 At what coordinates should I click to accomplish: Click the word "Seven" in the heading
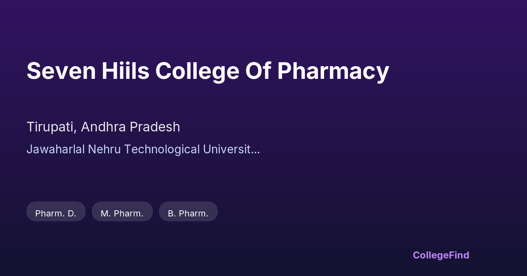point(61,71)
